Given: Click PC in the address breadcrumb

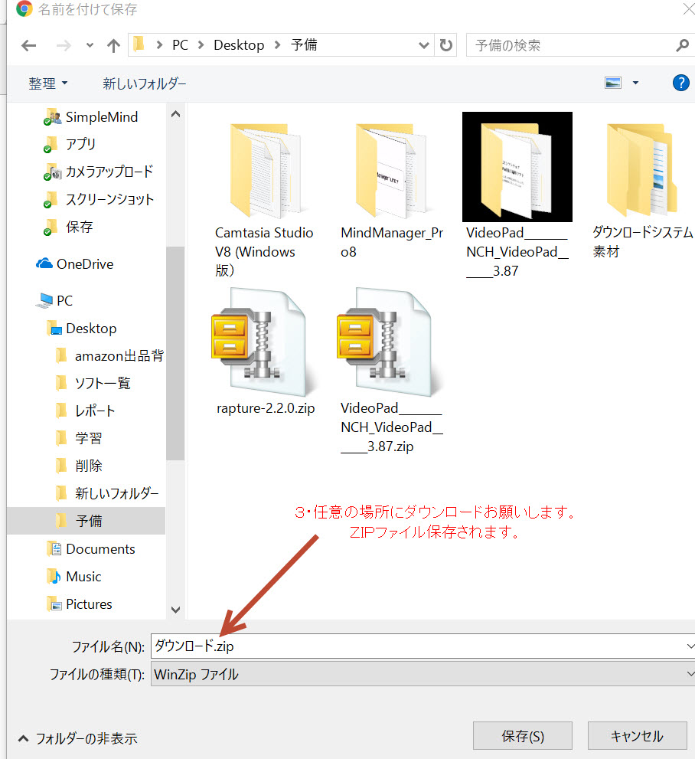Looking at the screenshot, I should [180, 45].
